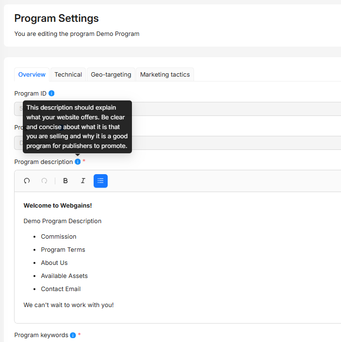
Task: Click the Program Terms bullet item
Action: pos(63,250)
